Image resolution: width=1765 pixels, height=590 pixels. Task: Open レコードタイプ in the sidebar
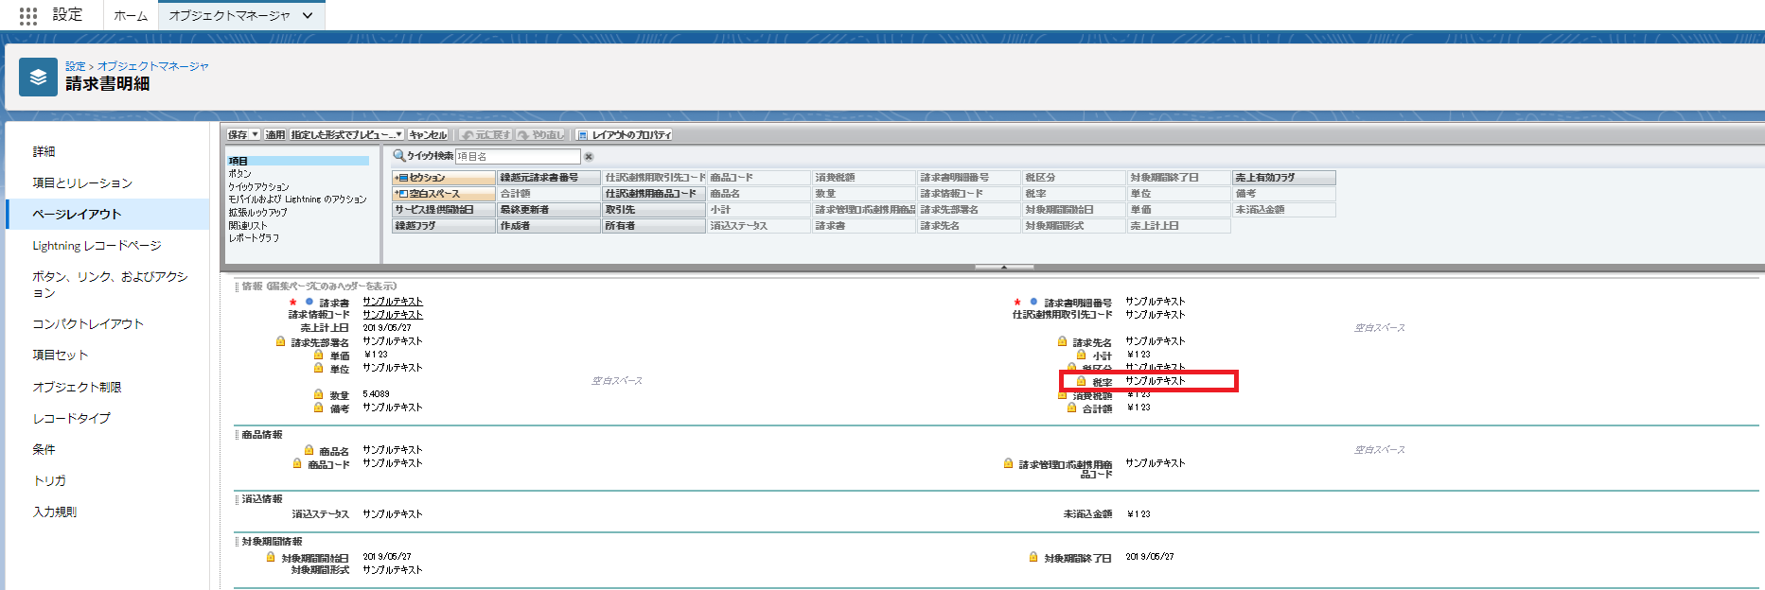click(x=71, y=418)
